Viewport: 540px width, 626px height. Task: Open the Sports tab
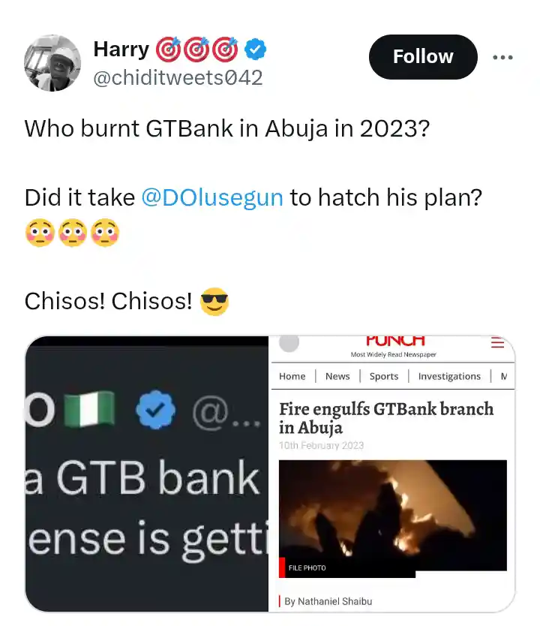(x=383, y=376)
